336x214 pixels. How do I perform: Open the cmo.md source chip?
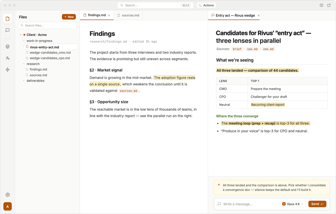(268, 49)
